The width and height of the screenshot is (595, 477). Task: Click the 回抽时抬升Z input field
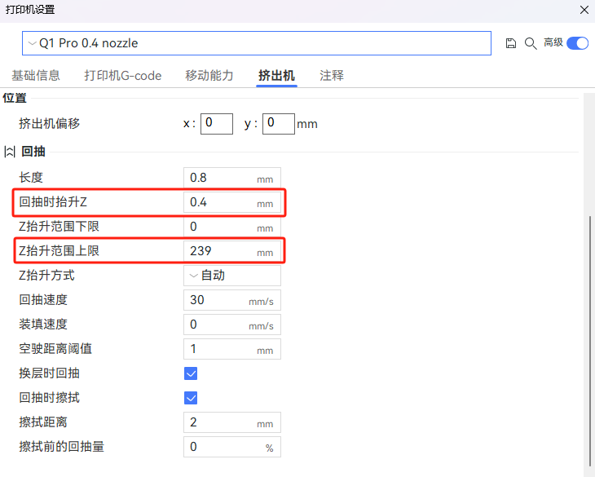218,202
